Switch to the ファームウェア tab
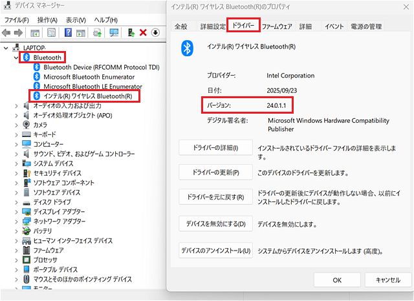Viewport: 414px width, 301px height. pyautogui.click(x=277, y=26)
